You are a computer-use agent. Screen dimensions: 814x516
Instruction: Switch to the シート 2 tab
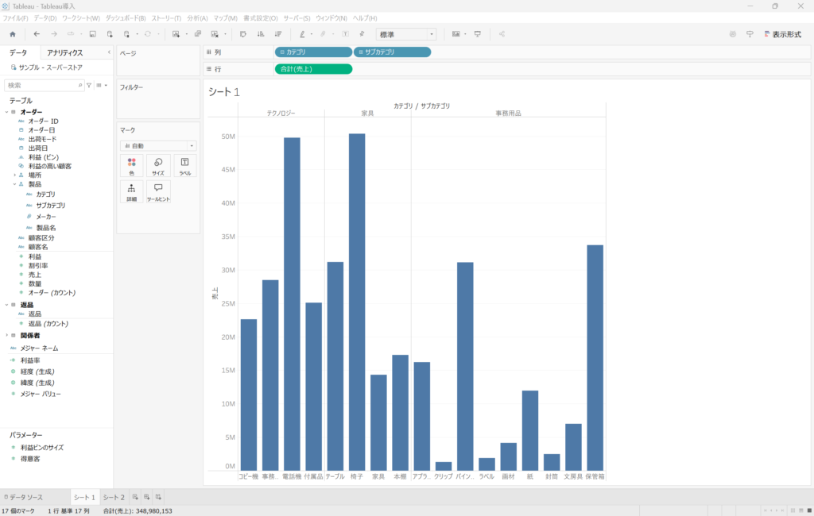[114, 497]
